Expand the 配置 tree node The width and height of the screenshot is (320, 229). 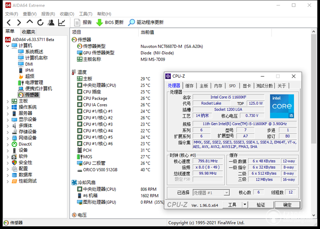pyautogui.click(x=8, y=169)
